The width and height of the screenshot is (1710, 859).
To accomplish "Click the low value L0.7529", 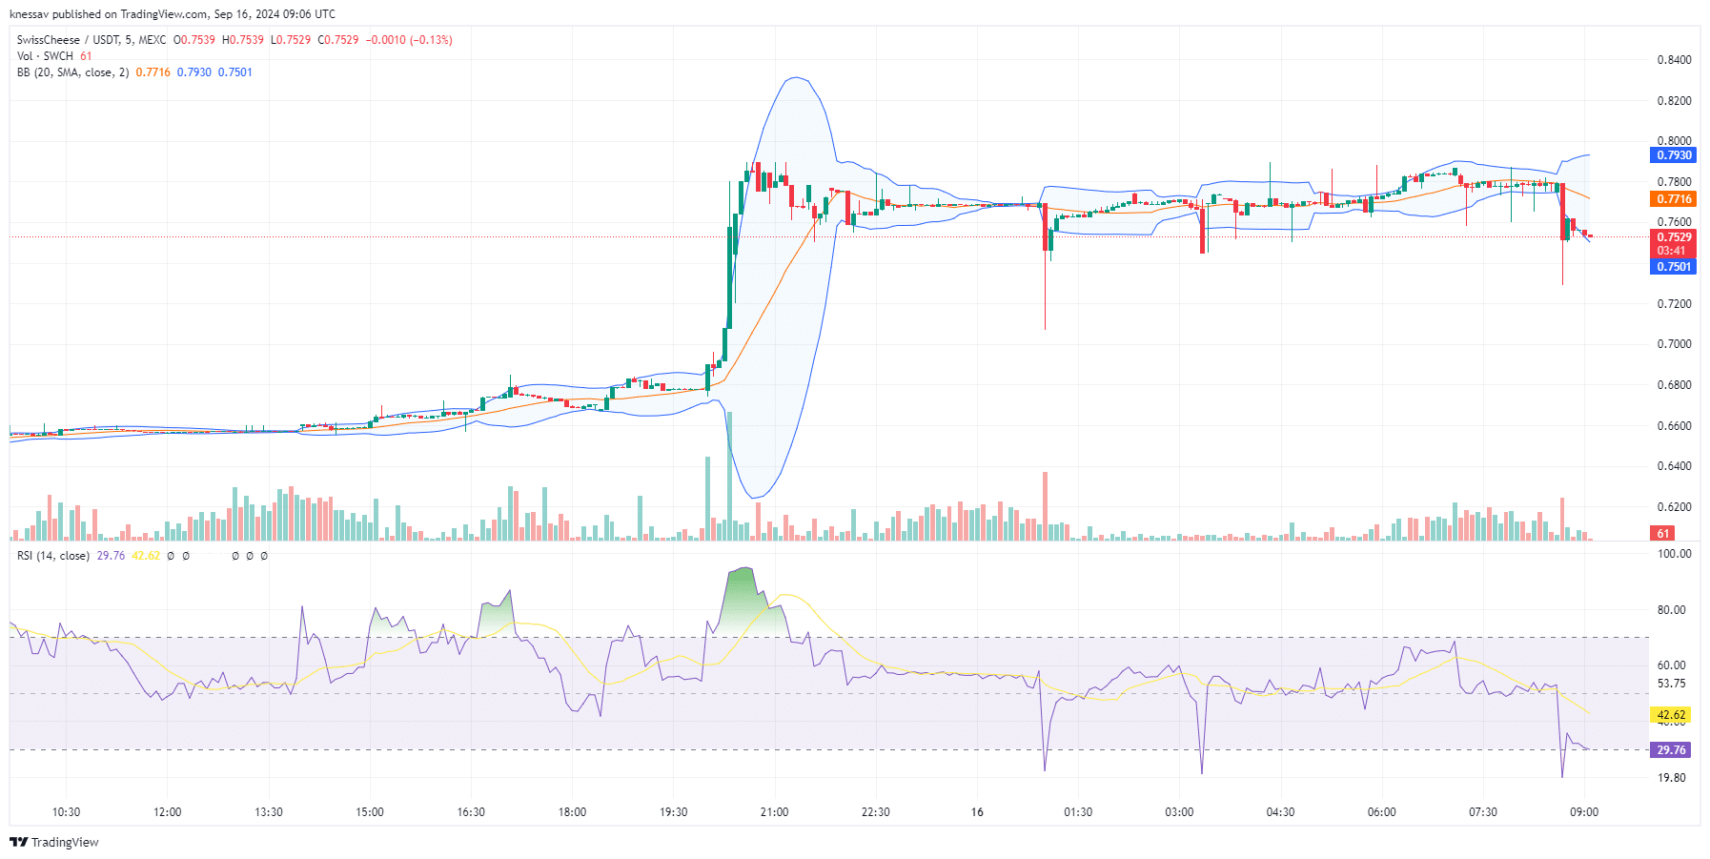I will click(x=291, y=40).
